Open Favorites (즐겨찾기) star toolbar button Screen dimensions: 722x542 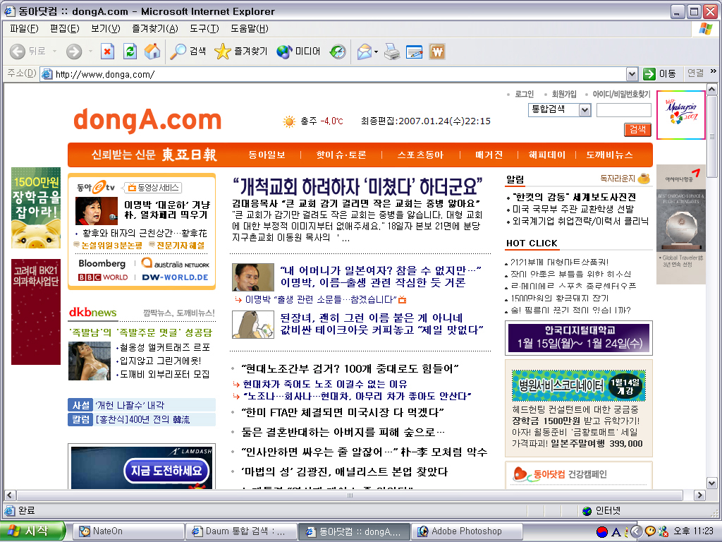(241, 51)
